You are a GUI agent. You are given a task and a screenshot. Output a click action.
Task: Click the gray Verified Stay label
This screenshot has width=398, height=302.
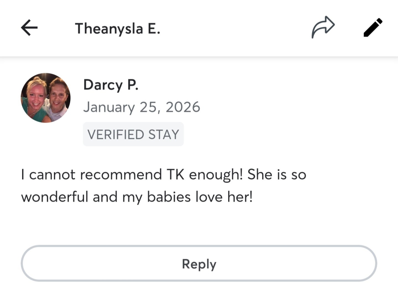pos(133,134)
